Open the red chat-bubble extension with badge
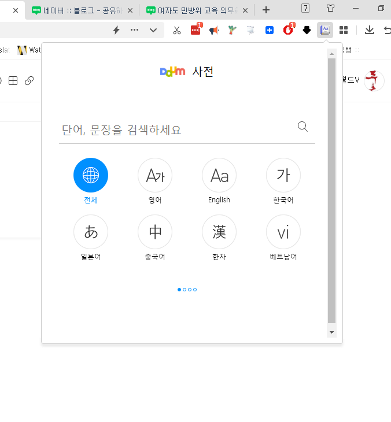The image size is (391, 422). [196, 29]
